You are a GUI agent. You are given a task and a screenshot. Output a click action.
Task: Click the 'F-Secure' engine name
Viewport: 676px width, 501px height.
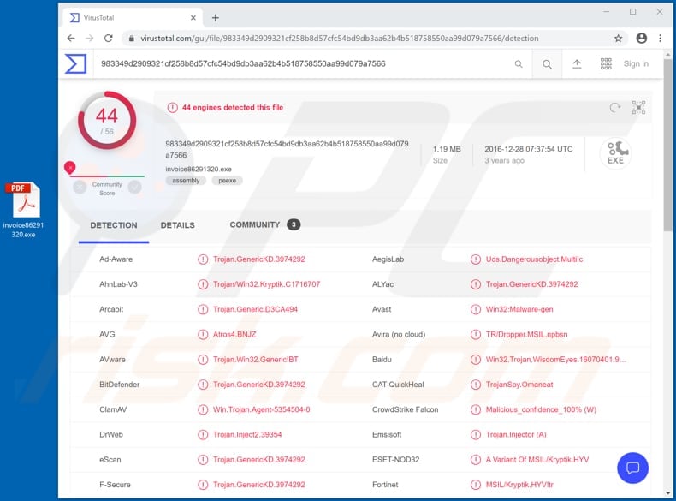coord(115,485)
